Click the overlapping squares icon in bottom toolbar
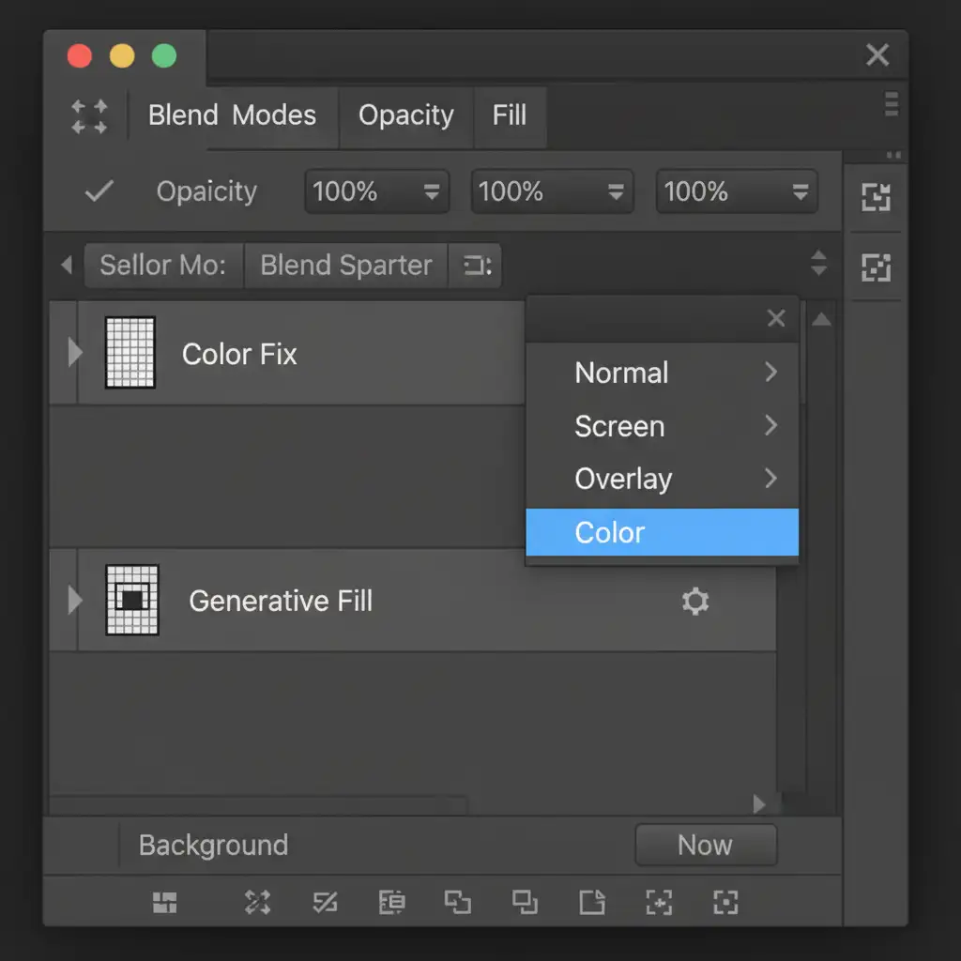 click(457, 903)
